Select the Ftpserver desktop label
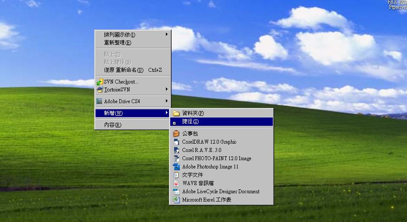407x222 pixels. 397,7
